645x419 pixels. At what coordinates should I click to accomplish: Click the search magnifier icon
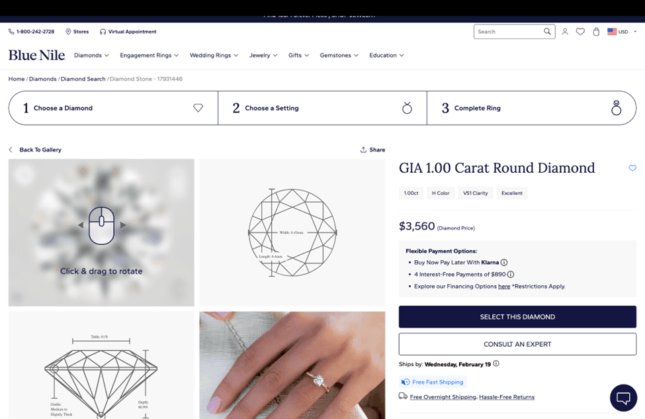pos(547,31)
